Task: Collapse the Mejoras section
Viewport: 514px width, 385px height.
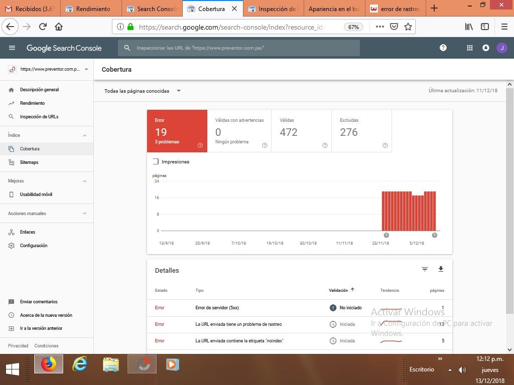Action: pyautogui.click(x=84, y=181)
